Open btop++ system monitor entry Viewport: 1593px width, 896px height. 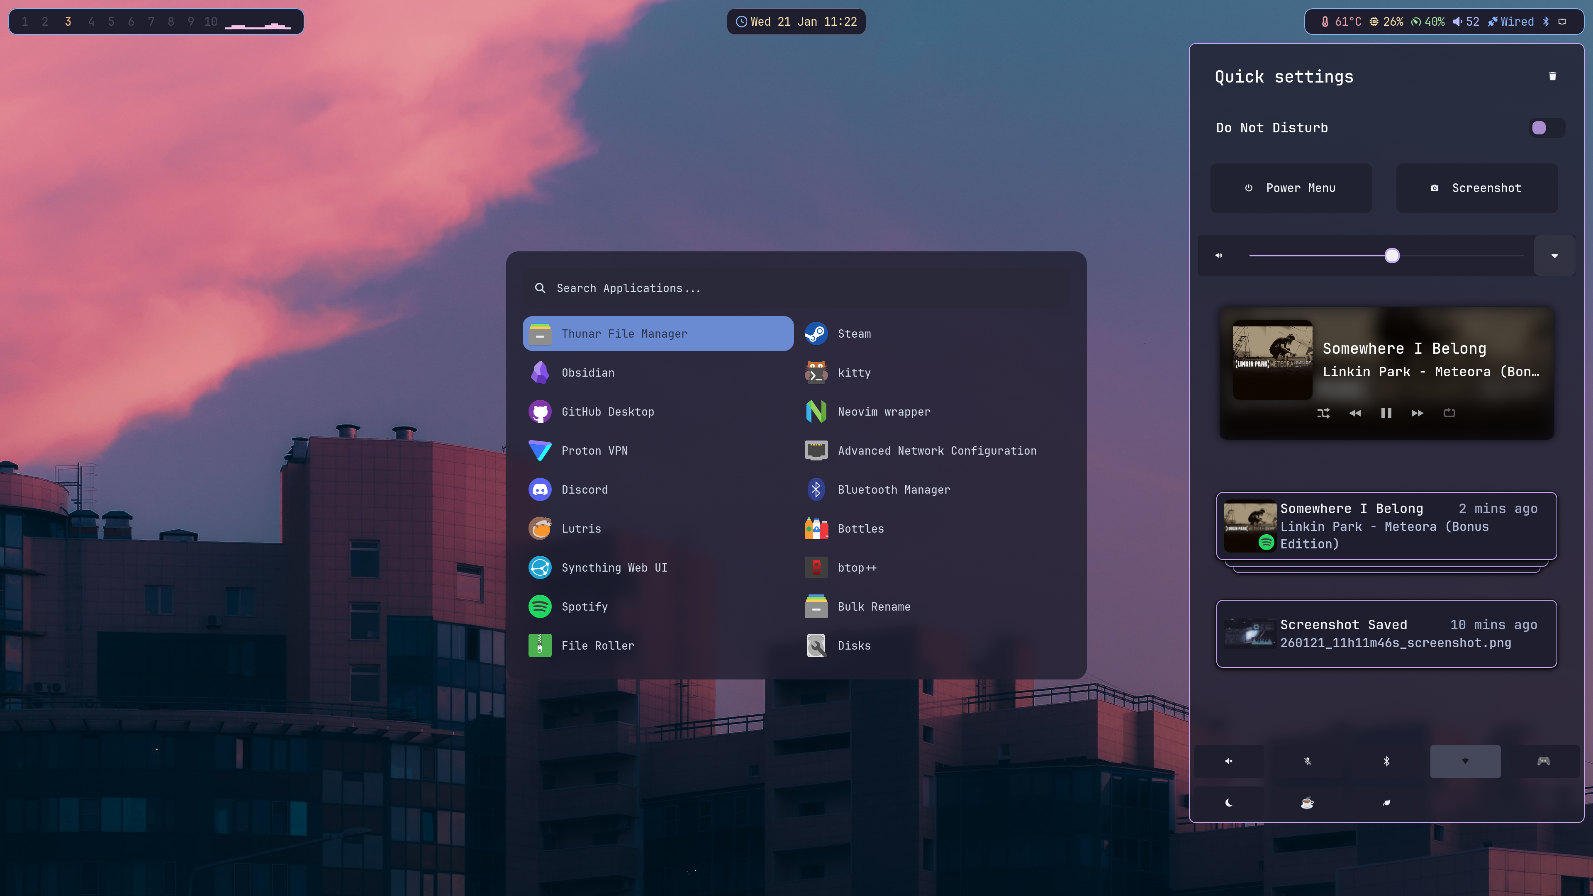[x=934, y=567]
